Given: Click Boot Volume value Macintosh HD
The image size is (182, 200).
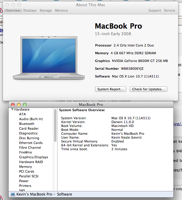Looking at the screenshot, I should (123, 126).
